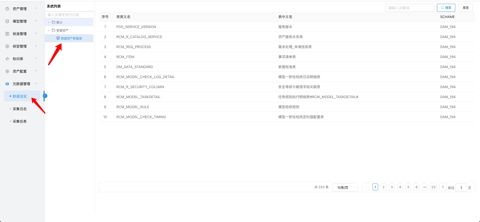Expand the 默认 tree node arrow
The width and height of the screenshot is (480, 222).
tap(49, 22)
